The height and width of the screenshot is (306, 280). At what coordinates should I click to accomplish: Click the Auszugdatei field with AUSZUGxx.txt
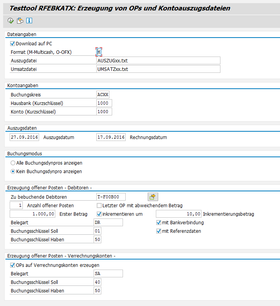[158, 60]
